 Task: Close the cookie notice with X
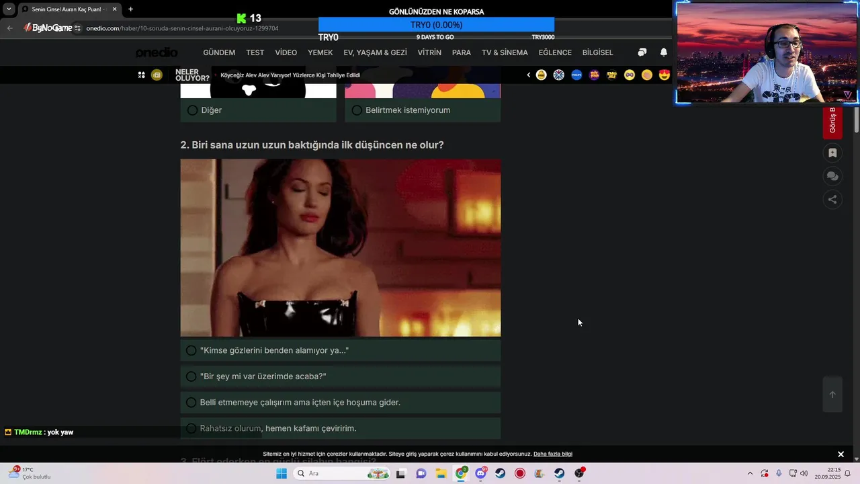841,454
